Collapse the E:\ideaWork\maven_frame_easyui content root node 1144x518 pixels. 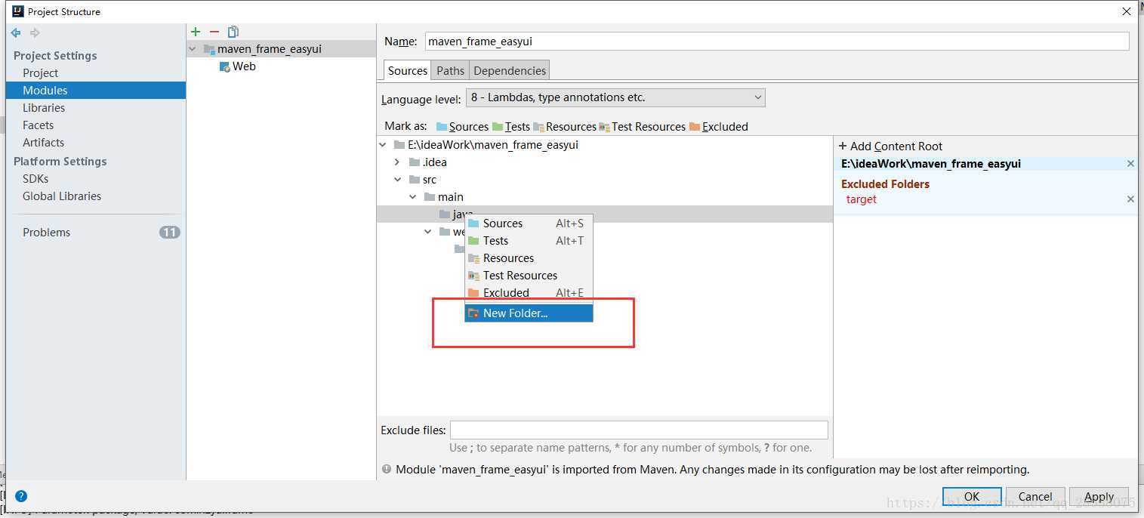383,145
